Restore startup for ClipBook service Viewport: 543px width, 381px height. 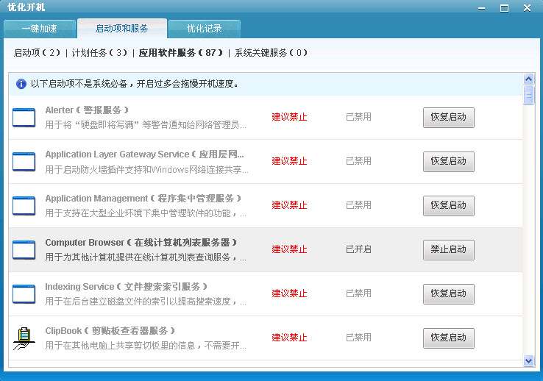pyautogui.click(x=448, y=338)
